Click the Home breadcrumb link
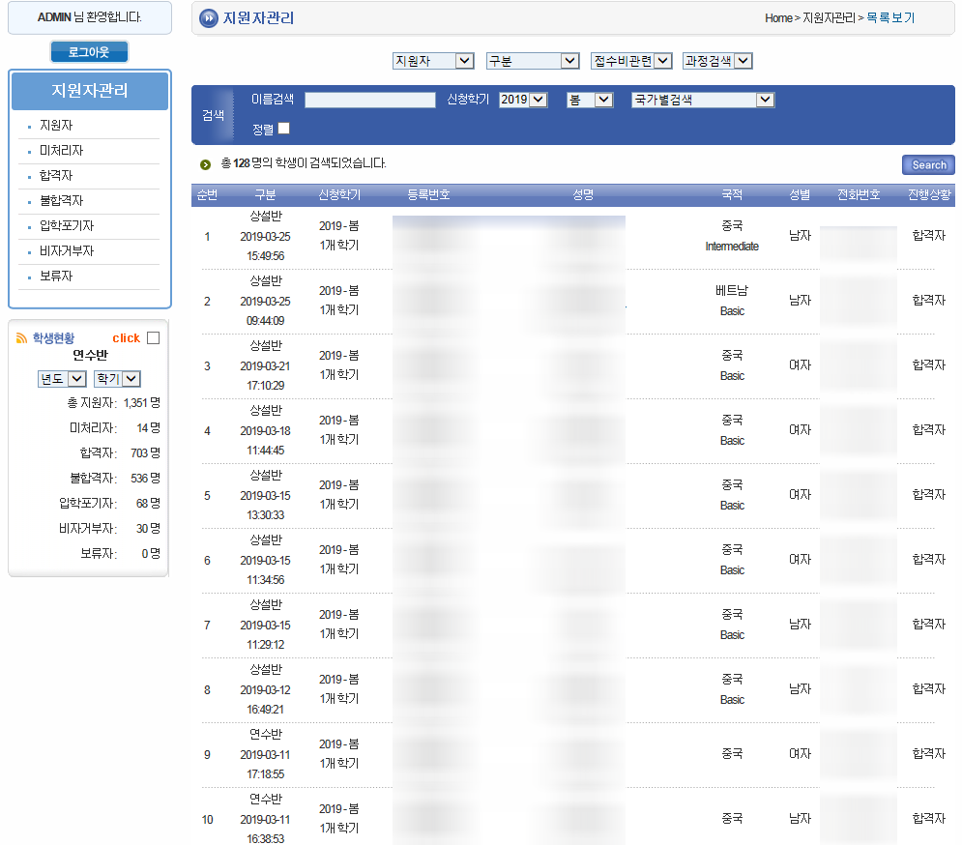The width and height of the screenshot is (962, 845). 777,18
